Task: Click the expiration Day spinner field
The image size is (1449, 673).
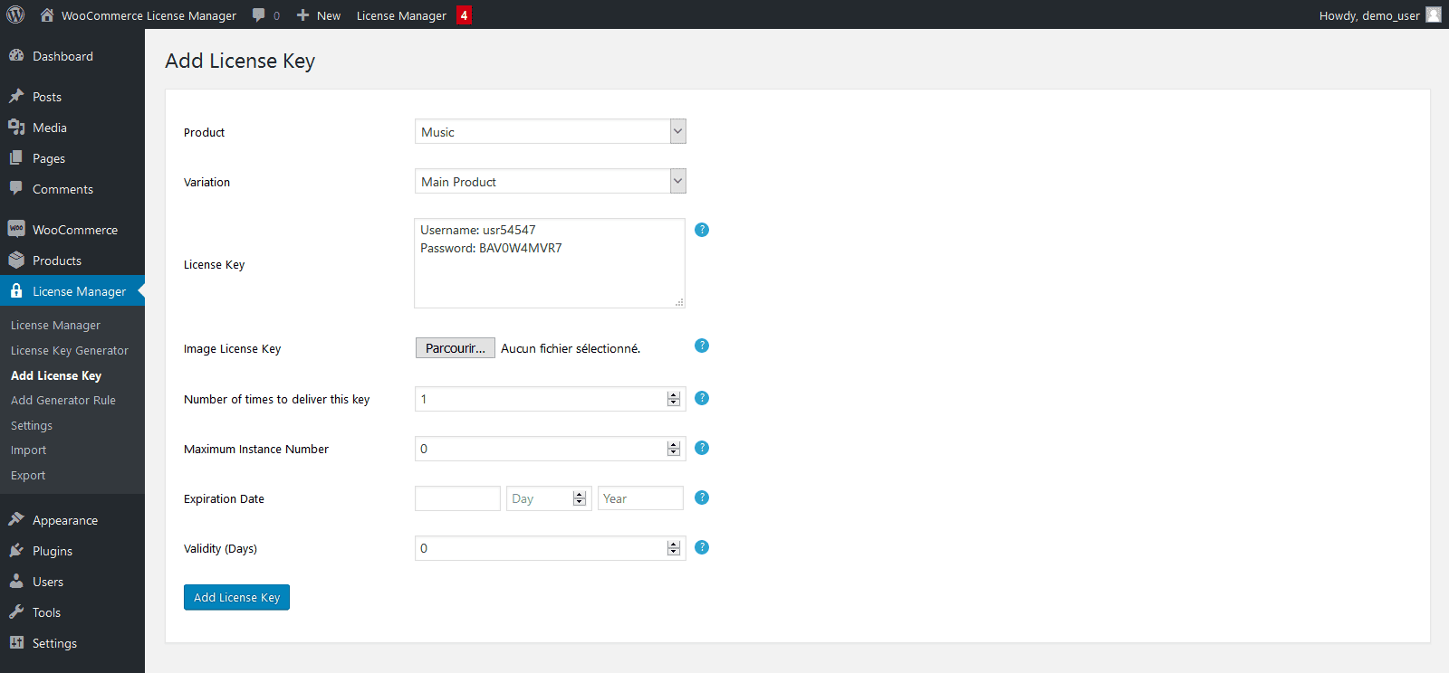Action: [x=540, y=498]
